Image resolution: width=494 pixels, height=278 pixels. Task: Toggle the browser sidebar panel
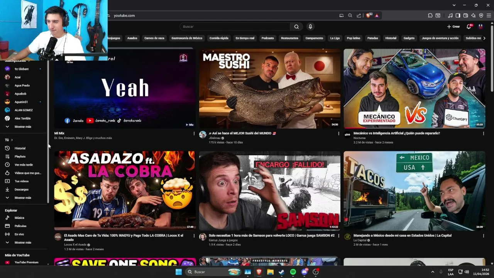coord(458,15)
